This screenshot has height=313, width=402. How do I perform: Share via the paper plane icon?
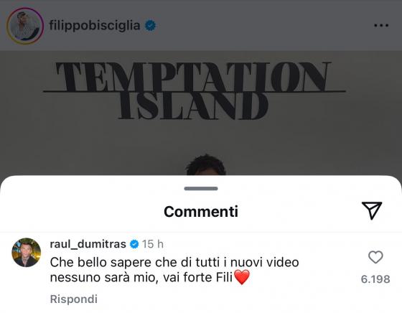click(x=372, y=210)
